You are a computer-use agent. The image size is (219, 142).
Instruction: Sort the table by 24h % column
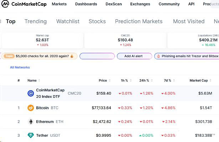pos(146,81)
